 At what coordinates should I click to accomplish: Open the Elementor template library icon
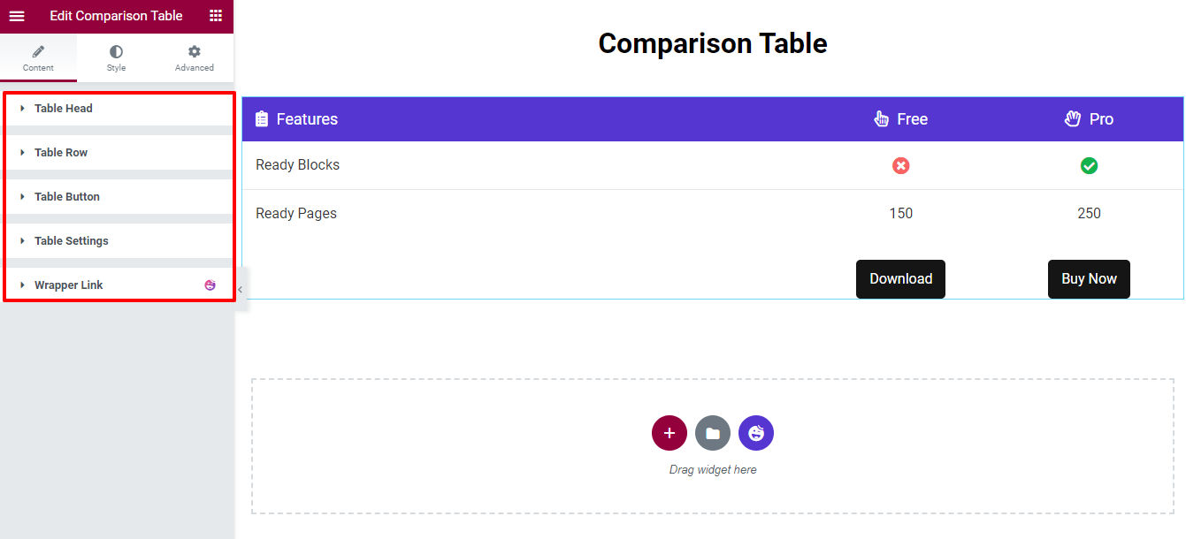click(x=756, y=433)
